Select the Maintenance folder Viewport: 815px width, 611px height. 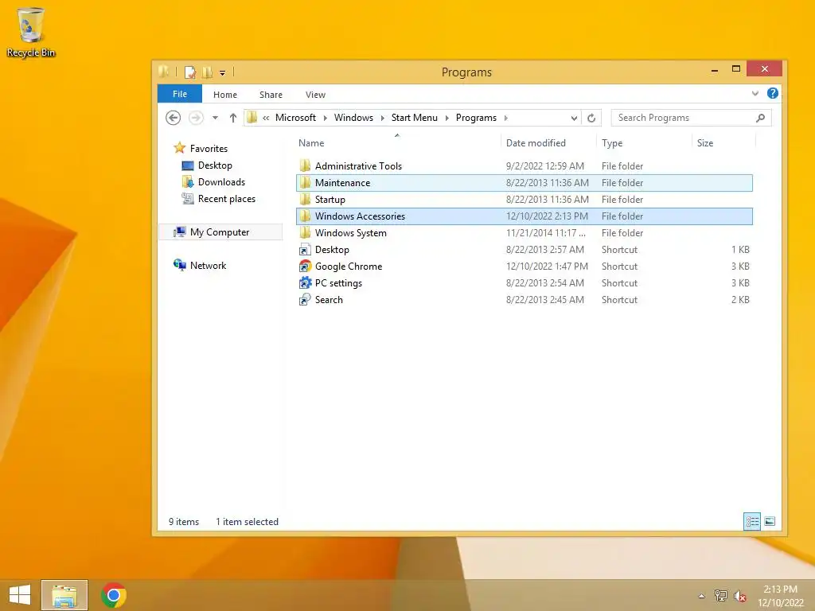[524, 183]
